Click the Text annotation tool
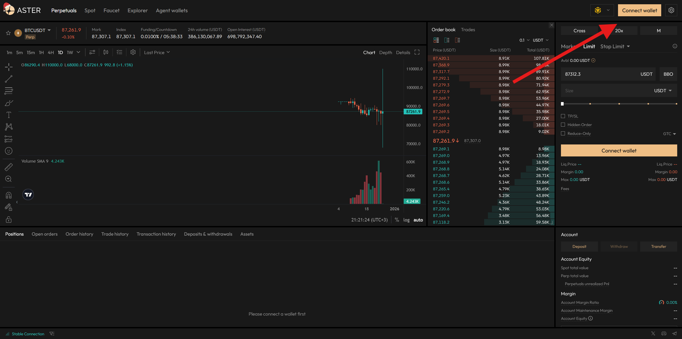This screenshot has height=339, width=682. (x=9, y=115)
